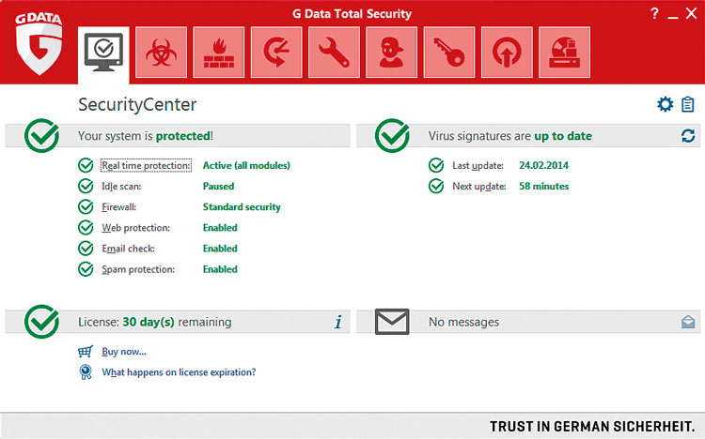Click 'Your system is protected!' header
705x439 pixels.
pyautogui.click(x=146, y=136)
